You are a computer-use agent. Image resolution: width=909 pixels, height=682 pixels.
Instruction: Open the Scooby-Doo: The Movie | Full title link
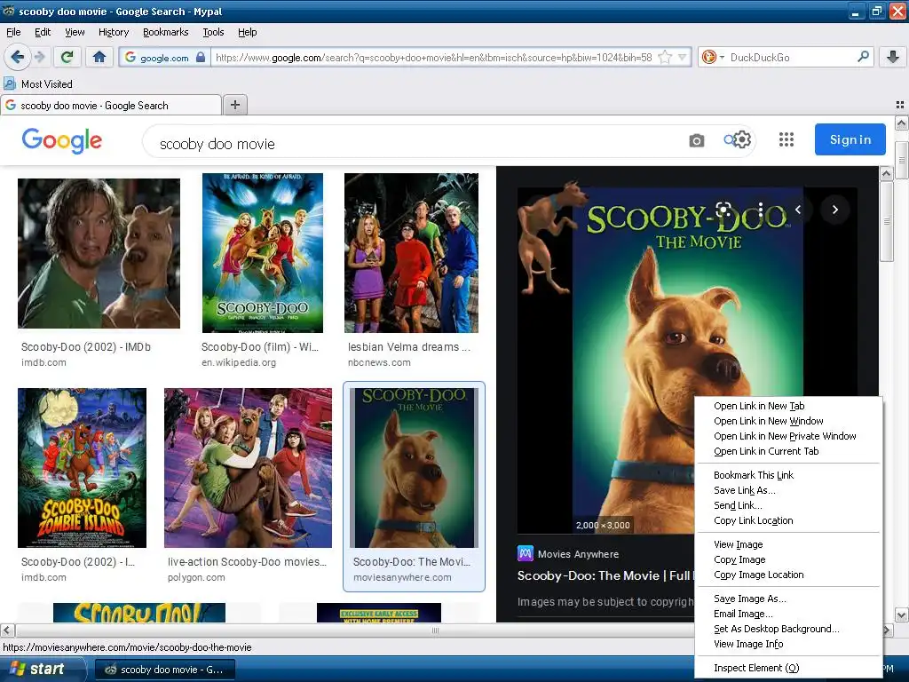coord(604,575)
